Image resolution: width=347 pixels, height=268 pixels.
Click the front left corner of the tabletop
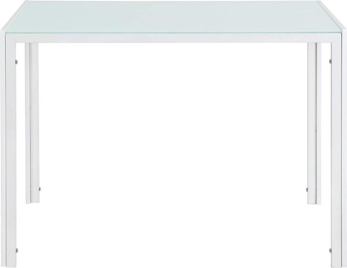(3, 31)
